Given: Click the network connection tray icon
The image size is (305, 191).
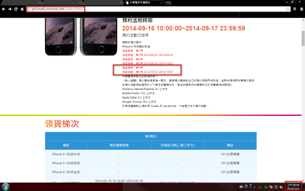Looking at the screenshot, I should pos(276,187).
